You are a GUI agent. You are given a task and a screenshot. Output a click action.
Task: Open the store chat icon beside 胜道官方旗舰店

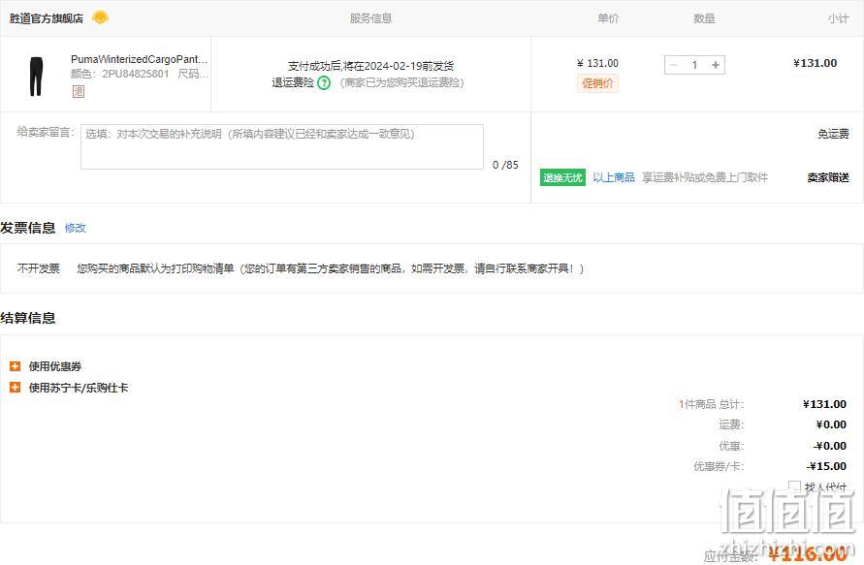coord(100,17)
